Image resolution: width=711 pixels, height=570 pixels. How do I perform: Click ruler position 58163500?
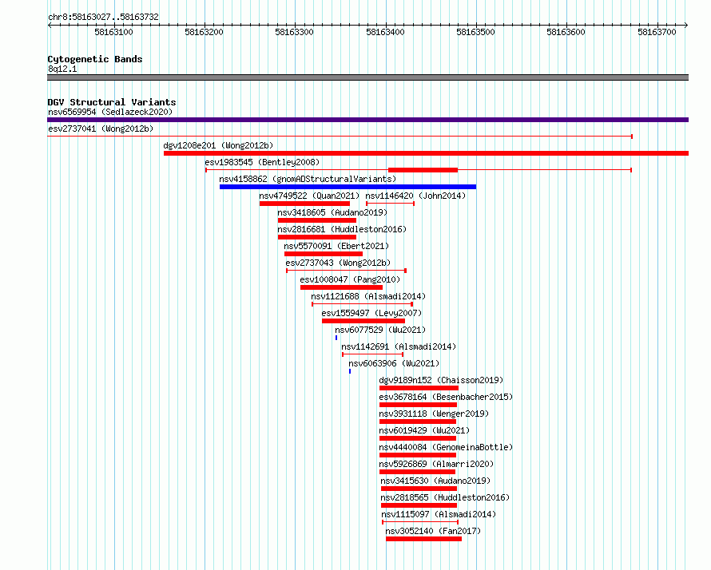coord(475,32)
